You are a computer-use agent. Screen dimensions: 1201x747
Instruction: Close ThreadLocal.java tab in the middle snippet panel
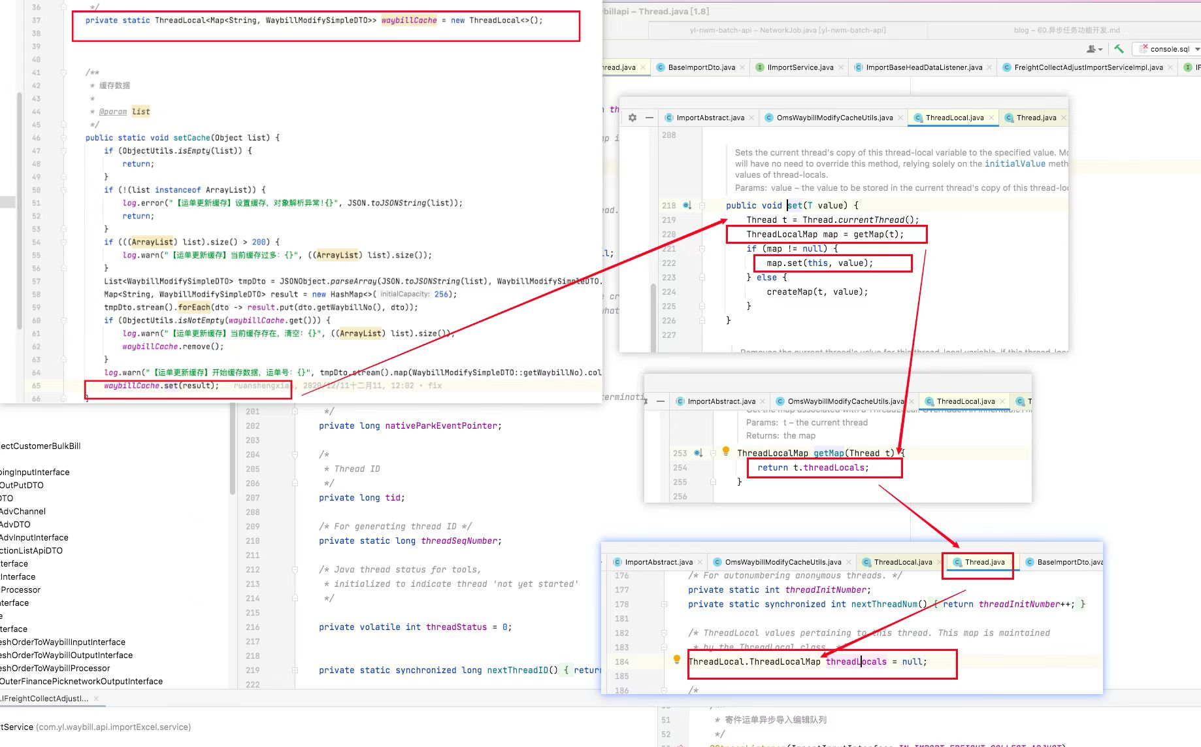[x=1003, y=401]
